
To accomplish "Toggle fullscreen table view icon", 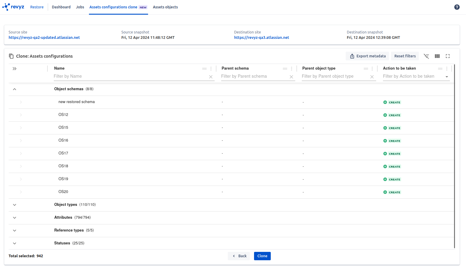I will click(447, 56).
